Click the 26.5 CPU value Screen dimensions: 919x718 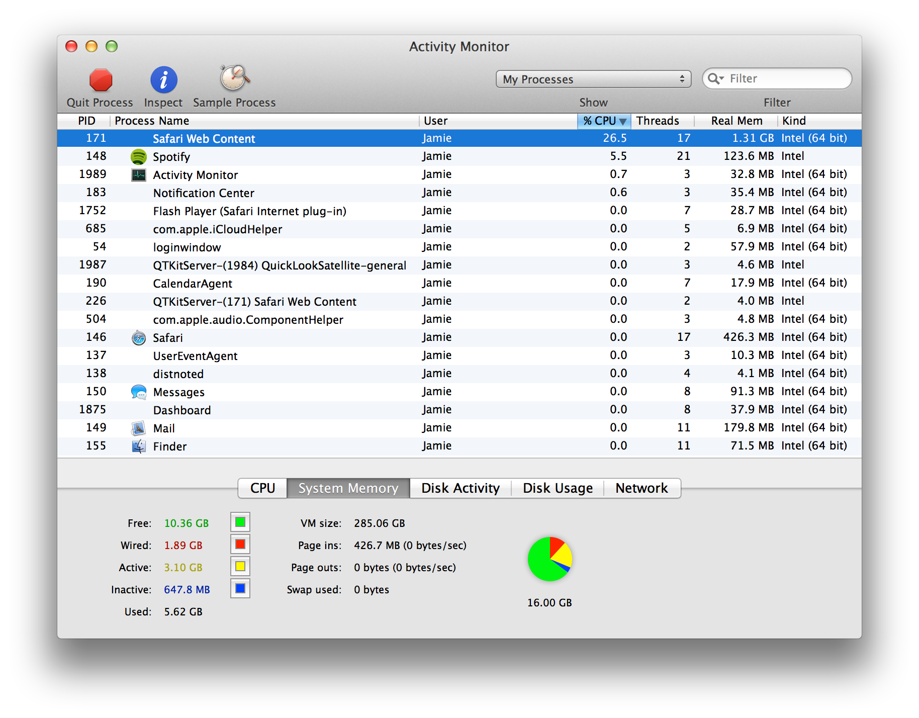pyautogui.click(x=615, y=138)
